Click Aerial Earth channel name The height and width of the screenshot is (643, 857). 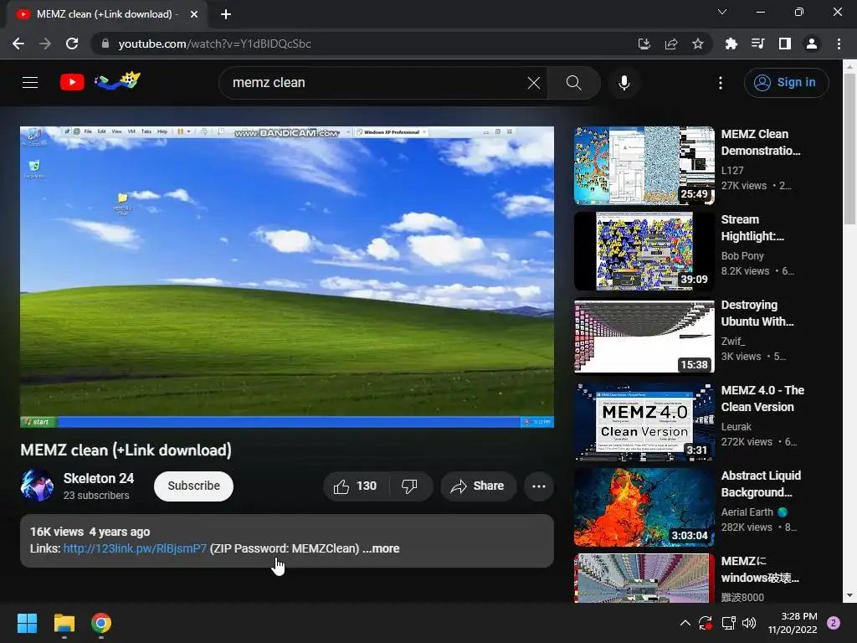pos(747,512)
